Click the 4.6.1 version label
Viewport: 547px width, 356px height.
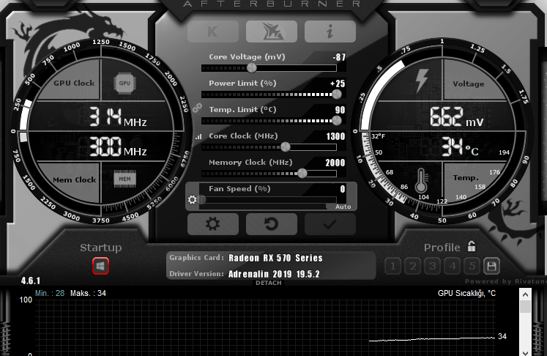click(30, 281)
